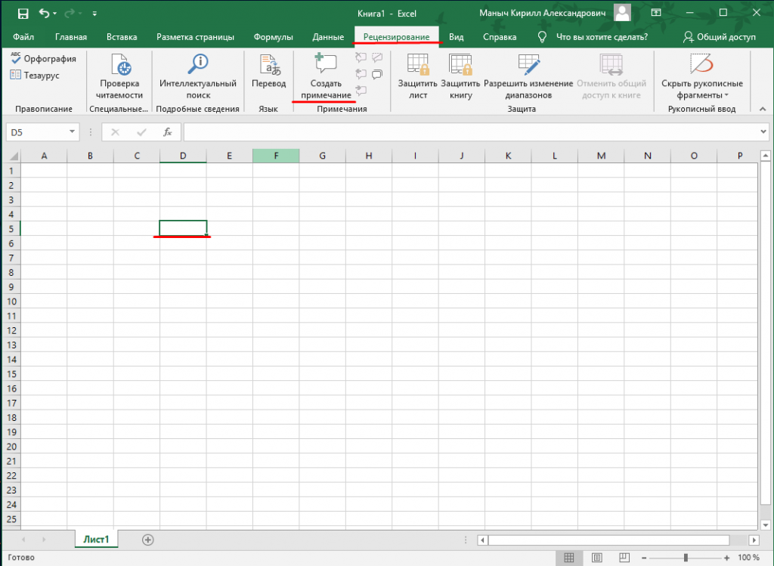Open Интеллектуальный поиск smart lookup
Screen dimensions: 774x566
[198, 65]
